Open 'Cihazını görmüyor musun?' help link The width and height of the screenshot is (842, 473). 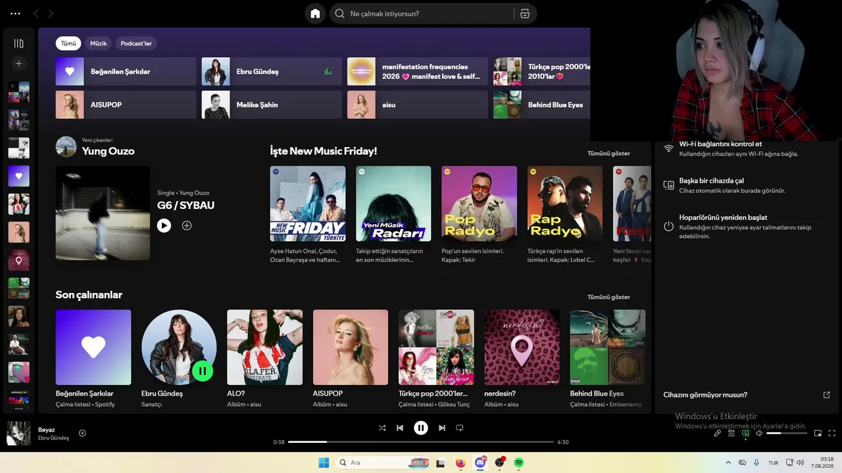(747, 395)
